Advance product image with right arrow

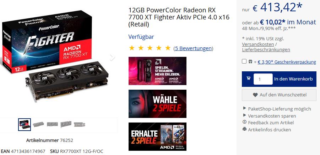coord(112,58)
